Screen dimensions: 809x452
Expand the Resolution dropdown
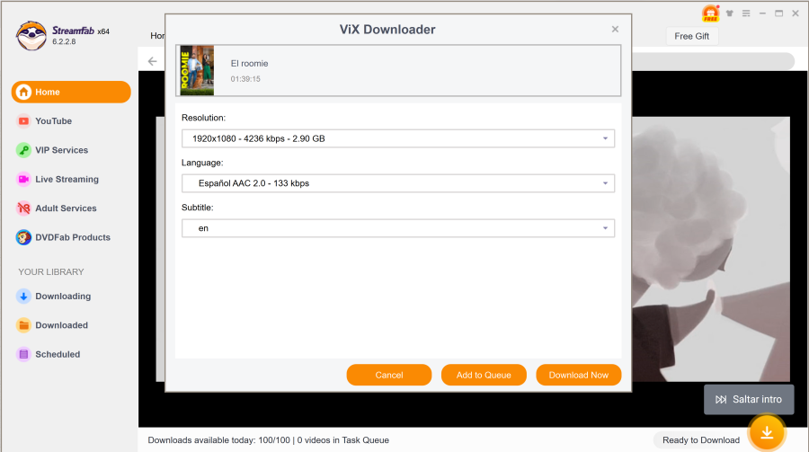point(398,138)
